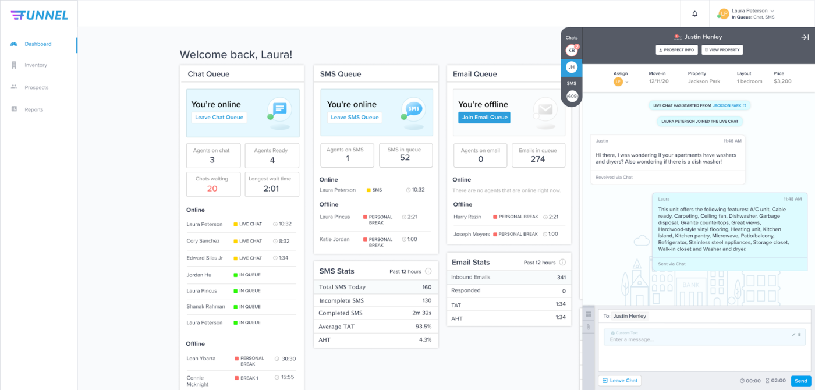815x390 pixels.
Task: Delete the Custom Text block via trash icon
Action: point(799,335)
